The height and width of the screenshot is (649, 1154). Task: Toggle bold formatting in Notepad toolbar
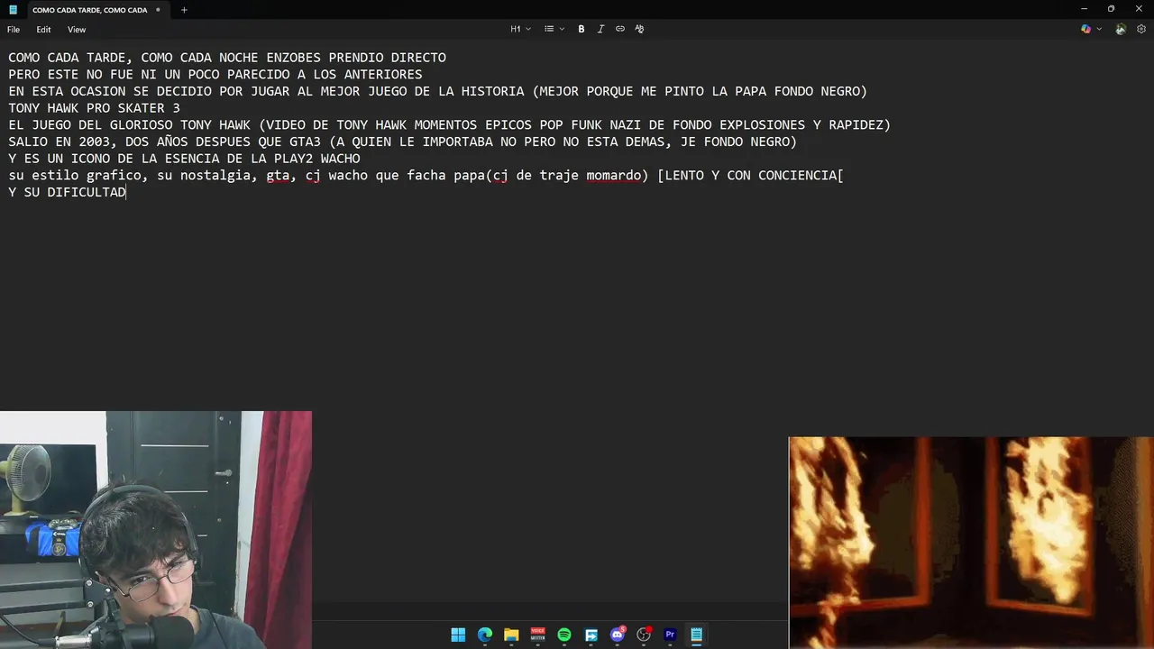[x=582, y=29]
